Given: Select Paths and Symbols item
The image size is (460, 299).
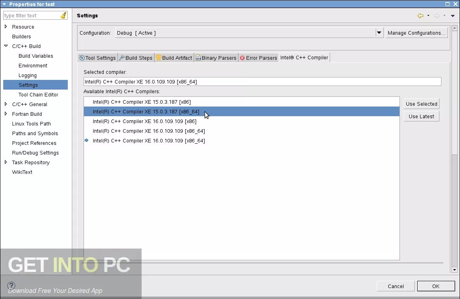Looking at the screenshot, I should 35,133.
